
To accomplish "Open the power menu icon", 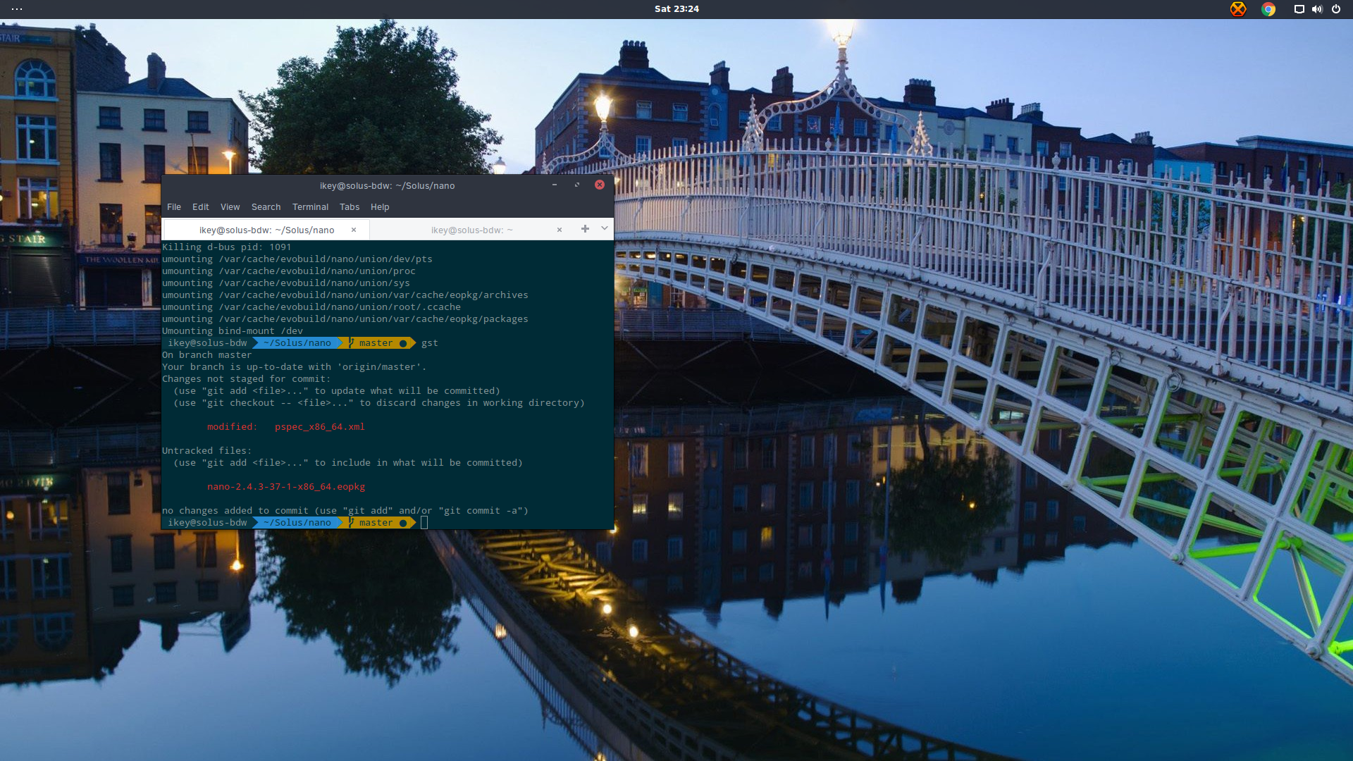I will click(x=1336, y=9).
